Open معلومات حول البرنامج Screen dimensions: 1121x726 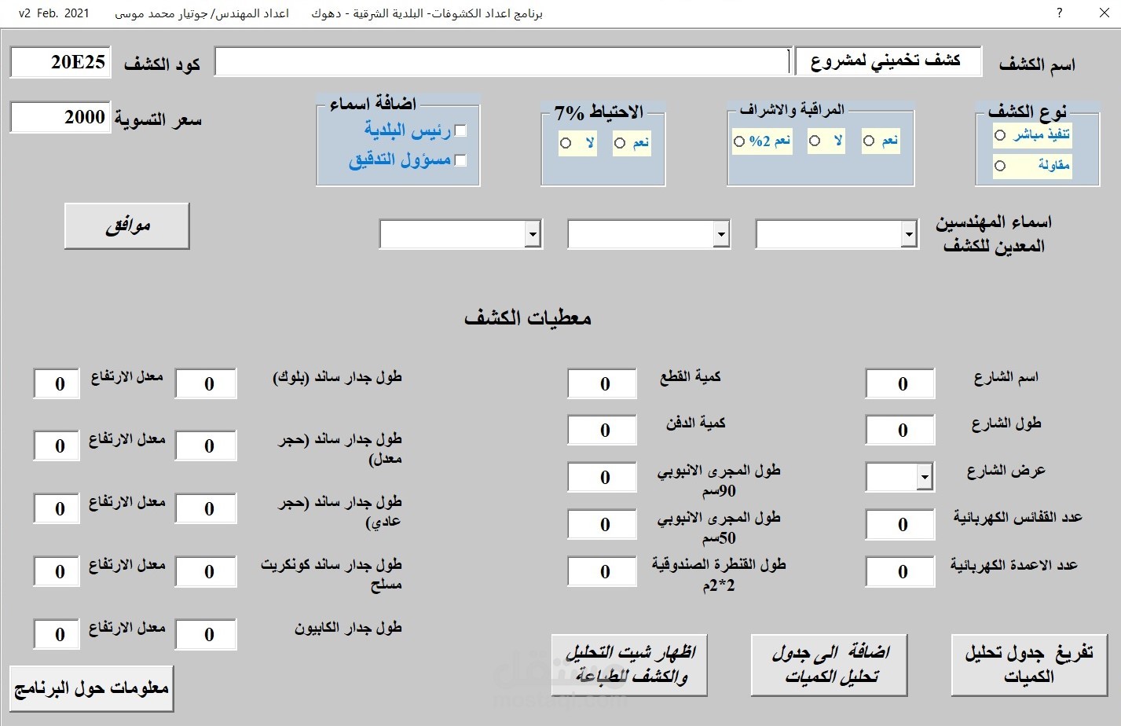[91, 689]
